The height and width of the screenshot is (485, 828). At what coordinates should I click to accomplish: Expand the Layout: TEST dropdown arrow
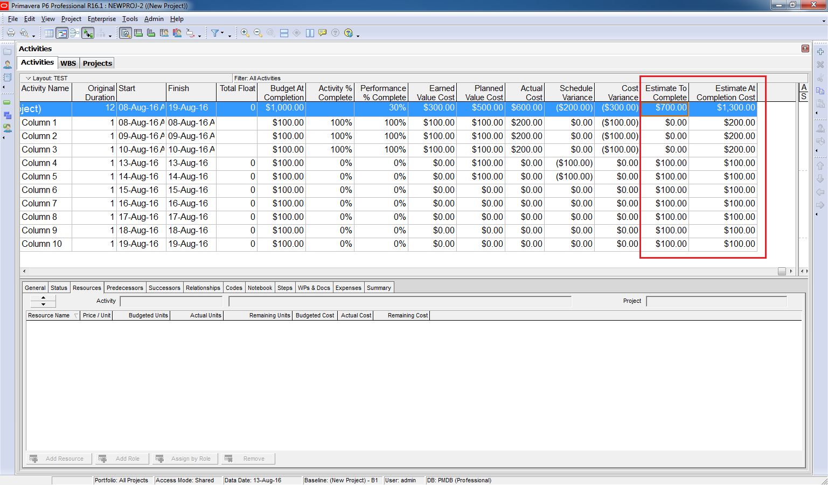(29, 78)
